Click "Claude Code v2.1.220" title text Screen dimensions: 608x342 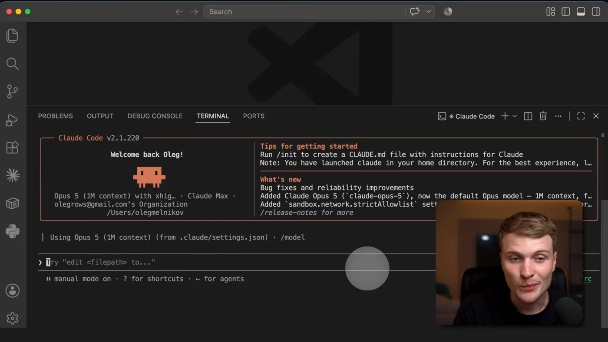pyautogui.click(x=99, y=138)
